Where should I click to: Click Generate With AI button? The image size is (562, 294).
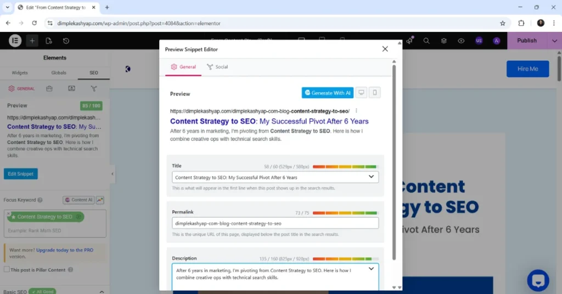[328, 93]
